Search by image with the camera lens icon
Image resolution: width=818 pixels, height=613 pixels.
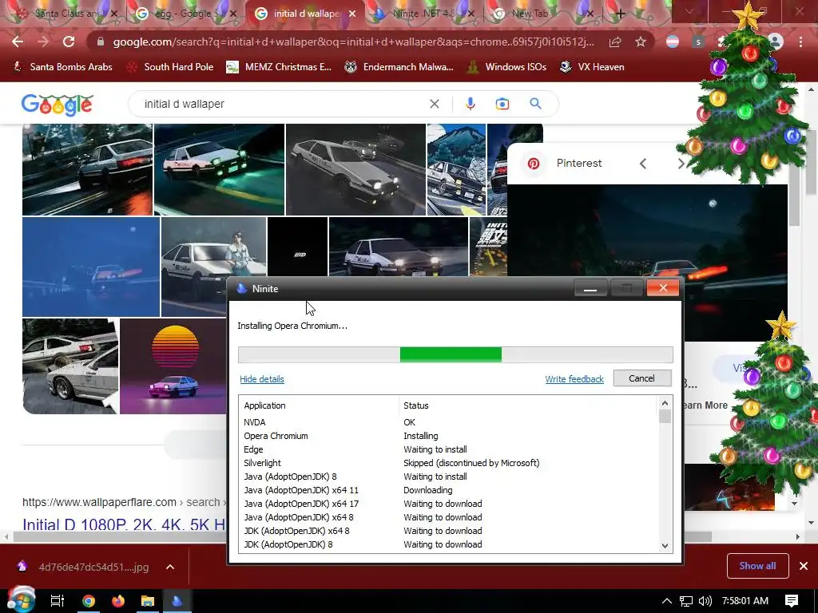[502, 104]
